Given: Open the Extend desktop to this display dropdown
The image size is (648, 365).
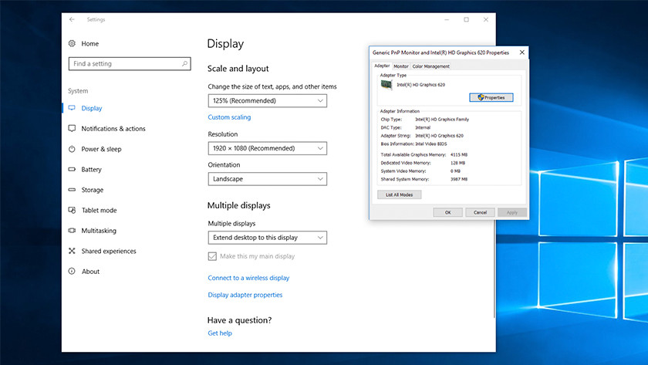Looking at the screenshot, I should (267, 238).
